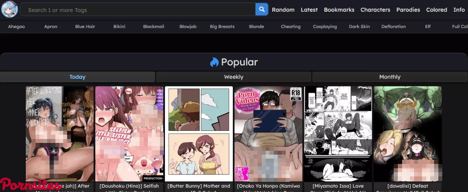
Task: Open the Random page link
Action: [283, 10]
